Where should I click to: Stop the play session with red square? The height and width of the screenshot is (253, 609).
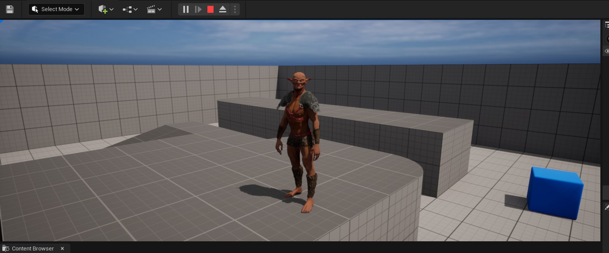tap(210, 9)
